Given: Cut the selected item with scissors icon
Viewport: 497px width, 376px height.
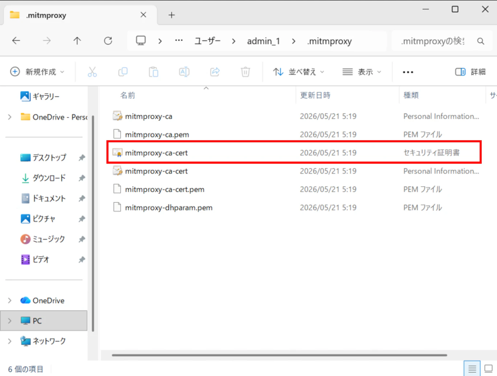Looking at the screenshot, I should tap(92, 72).
